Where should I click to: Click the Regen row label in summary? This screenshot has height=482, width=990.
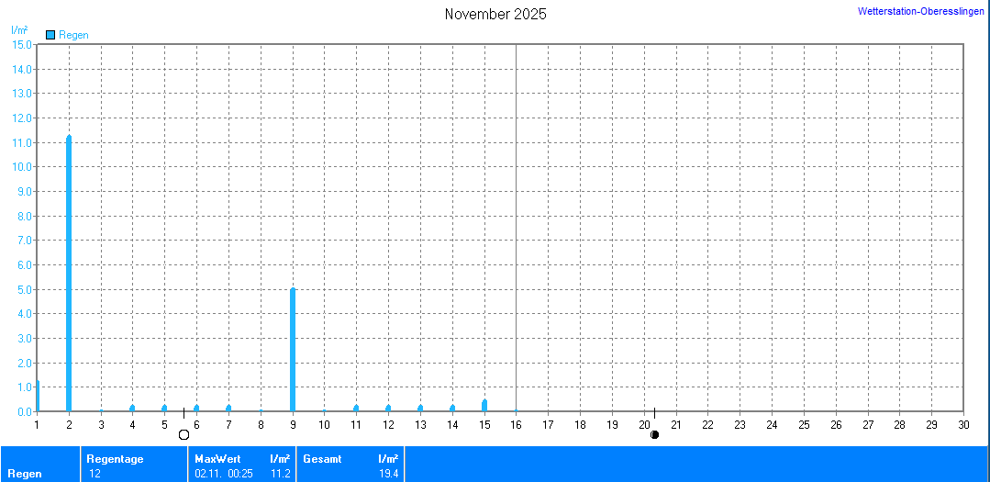25,474
